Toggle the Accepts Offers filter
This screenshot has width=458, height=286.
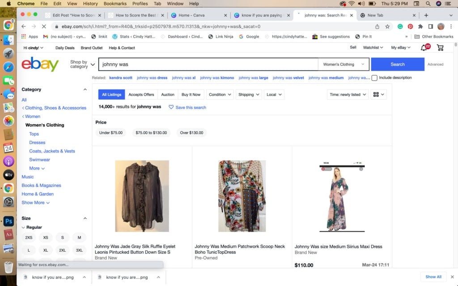140,94
